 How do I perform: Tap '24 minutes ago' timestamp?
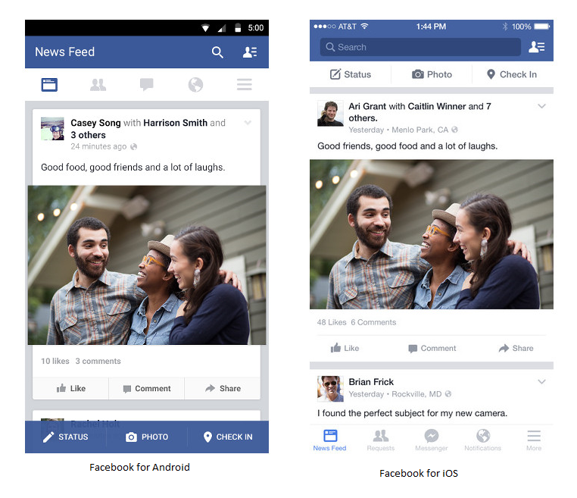coord(98,146)
